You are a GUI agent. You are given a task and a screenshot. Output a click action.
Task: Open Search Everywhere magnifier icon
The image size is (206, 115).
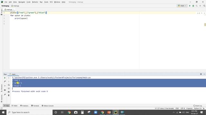click(204, 6)
